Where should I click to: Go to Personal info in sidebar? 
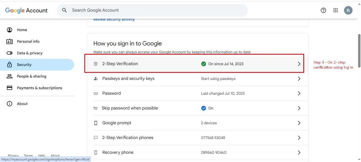[x=28, y=41]
